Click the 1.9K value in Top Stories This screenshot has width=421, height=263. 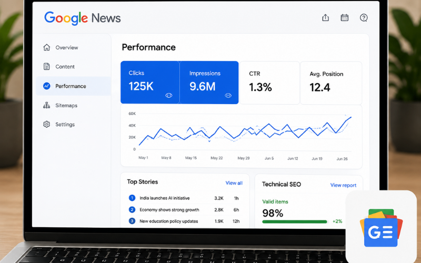(x=219, y=221)
